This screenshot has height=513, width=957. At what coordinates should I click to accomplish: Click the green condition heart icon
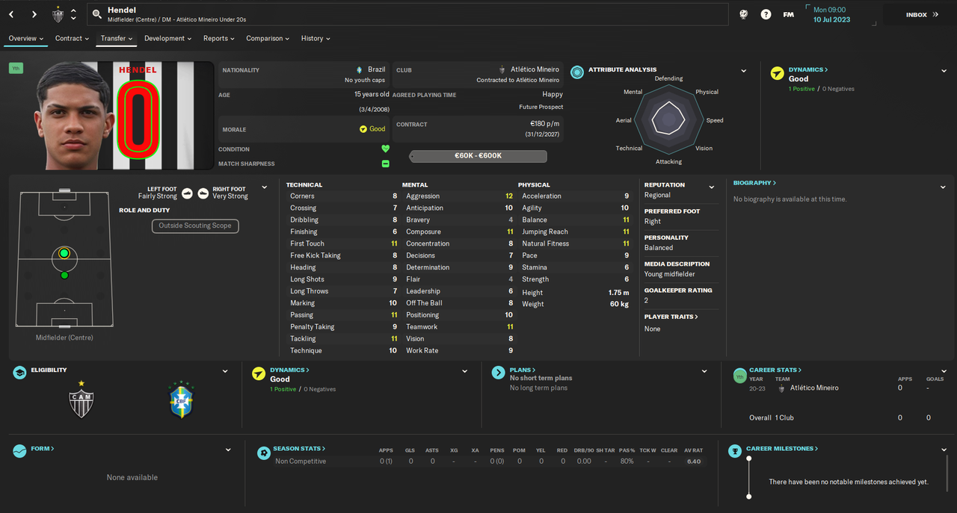point(386,149)
